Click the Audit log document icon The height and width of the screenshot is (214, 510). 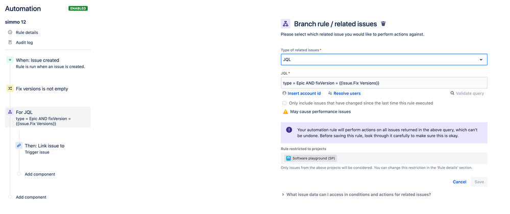10,42
